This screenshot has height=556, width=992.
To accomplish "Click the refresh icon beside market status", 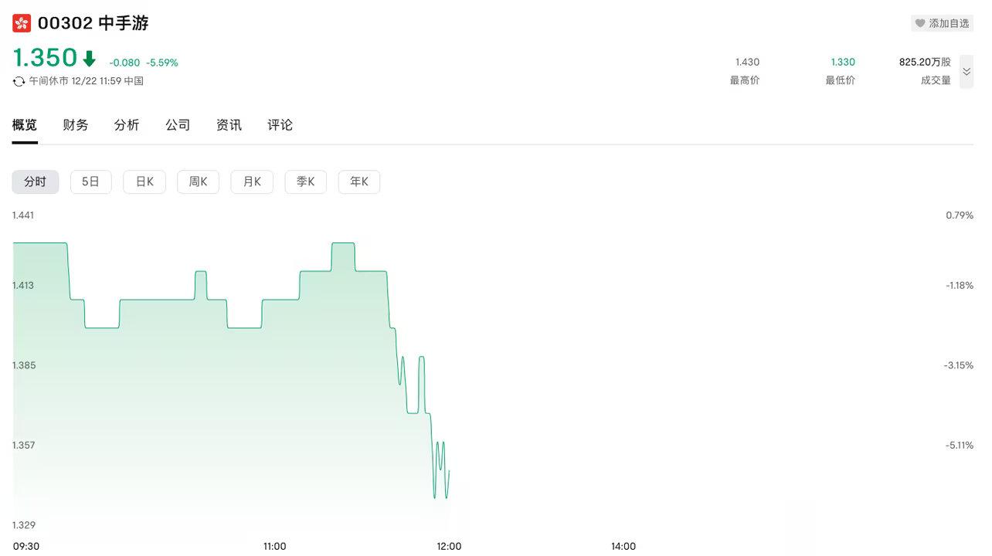I will (19, 81).
